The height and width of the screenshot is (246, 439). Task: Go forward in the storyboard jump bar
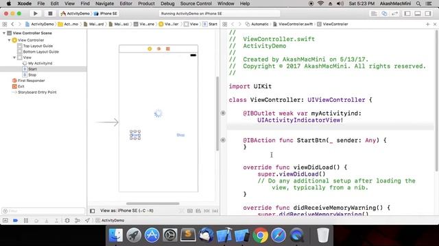[20, 25]
